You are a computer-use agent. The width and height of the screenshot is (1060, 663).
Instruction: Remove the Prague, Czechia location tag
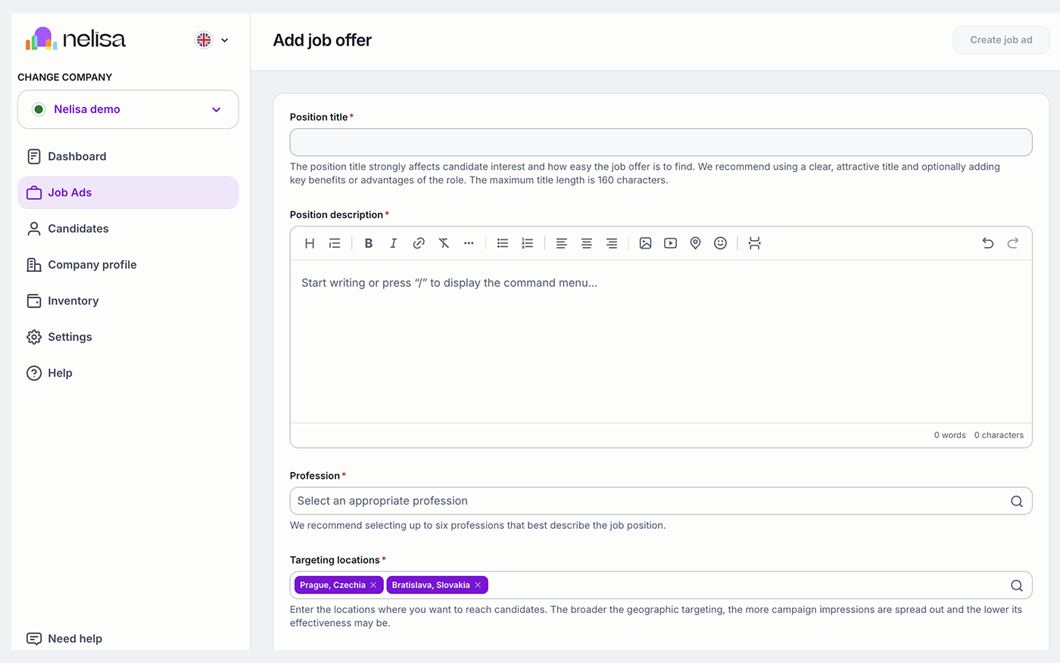(x=373, y=585)
